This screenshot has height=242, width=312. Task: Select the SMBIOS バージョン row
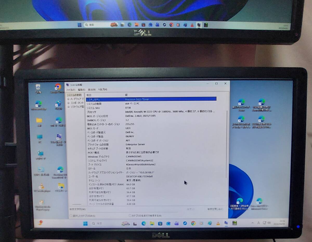(151, 120)
